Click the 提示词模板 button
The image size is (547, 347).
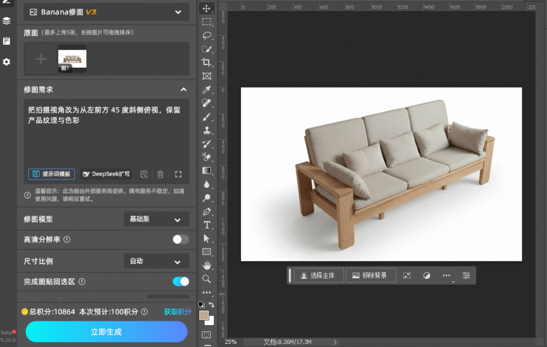click(x=51, y=174)
